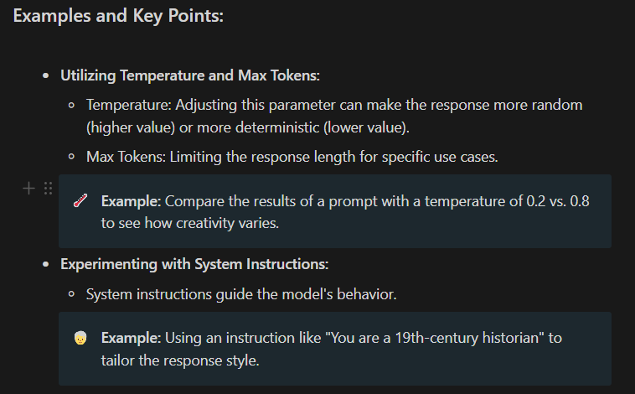Image resolution: width=635 pixels, height=394 pixels.
Task: Click "System instructions guide the model's behavior." text
Action: (241, 294)
